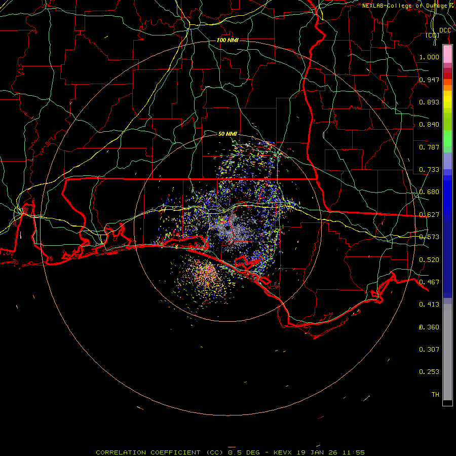The width and height of the screenshot is (456, 456).
Task: Select the 0.253 color scale value
Action: 429,372
